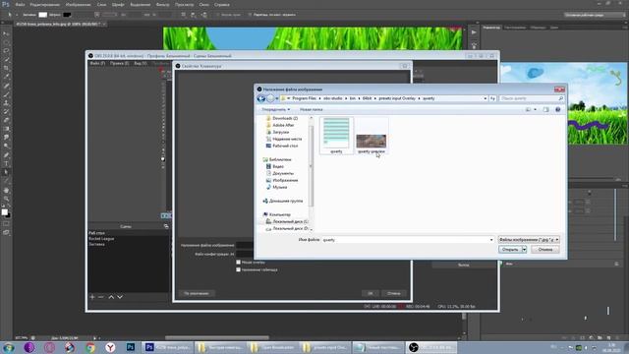The height and width of the screenshot is (354, 629).
Task: Select Photoshop Path Selection tool
Action: (6, 173)
